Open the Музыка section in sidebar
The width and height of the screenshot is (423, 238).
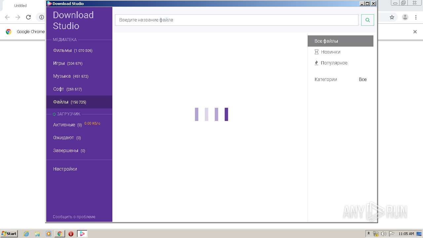[x=79, y=76]
